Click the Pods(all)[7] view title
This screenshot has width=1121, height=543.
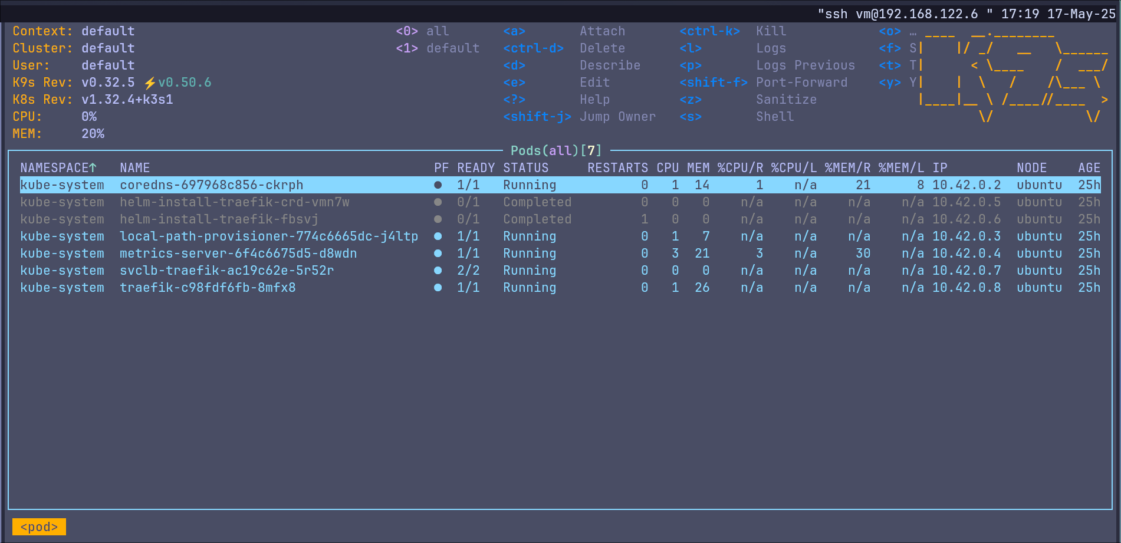(x=556, y=150)
